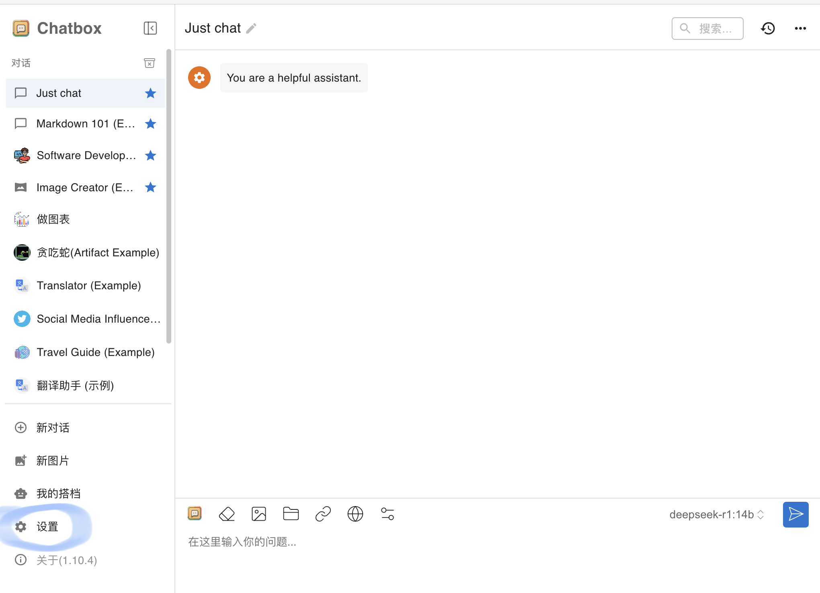Send the message with the blue button
820x593 pixels.
795,514
